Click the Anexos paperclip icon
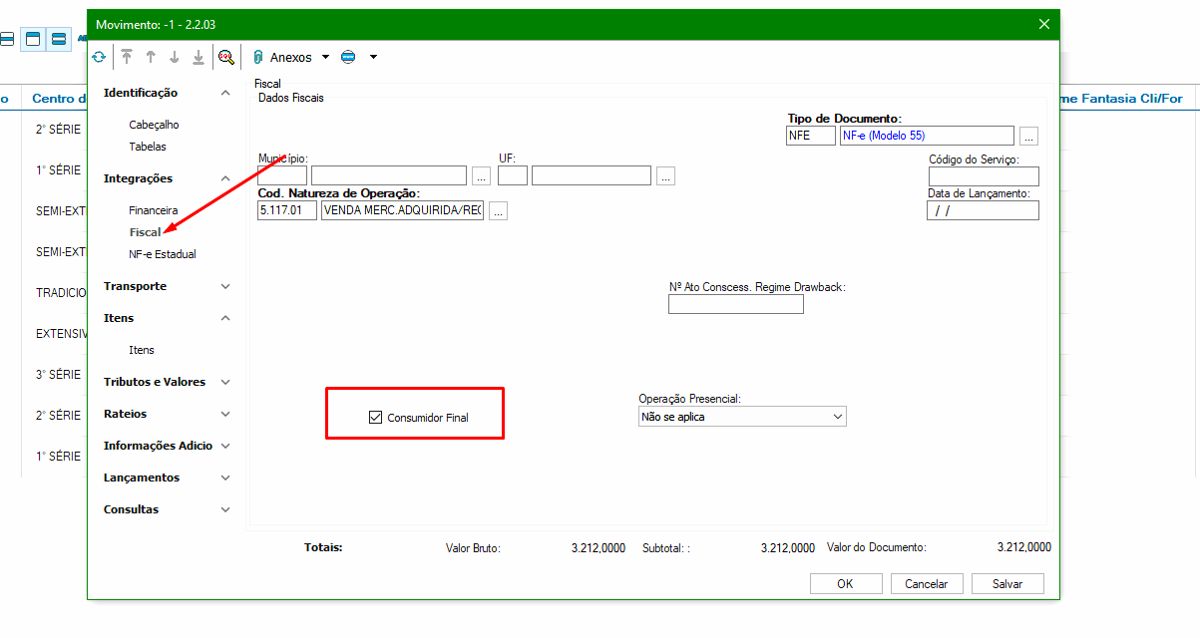 tap(258, 57)
